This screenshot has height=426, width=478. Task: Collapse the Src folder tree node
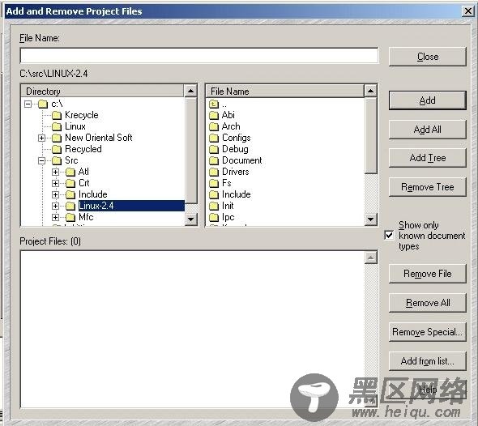(x=42, y=160)
